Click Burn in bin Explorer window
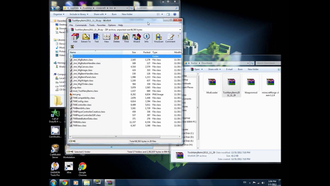Image resolution: width=330 pixels, height=186 pixels. coord(114,14)
